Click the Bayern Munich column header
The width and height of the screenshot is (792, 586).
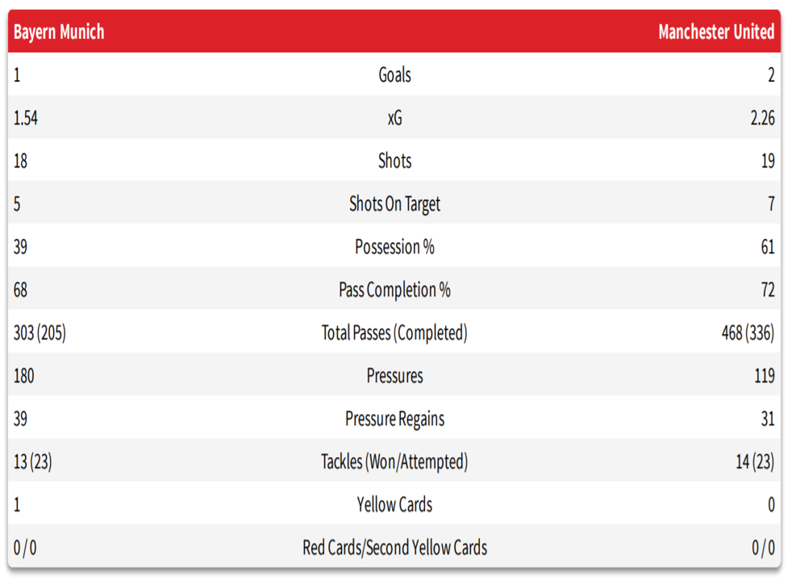(x=59, y=32)
